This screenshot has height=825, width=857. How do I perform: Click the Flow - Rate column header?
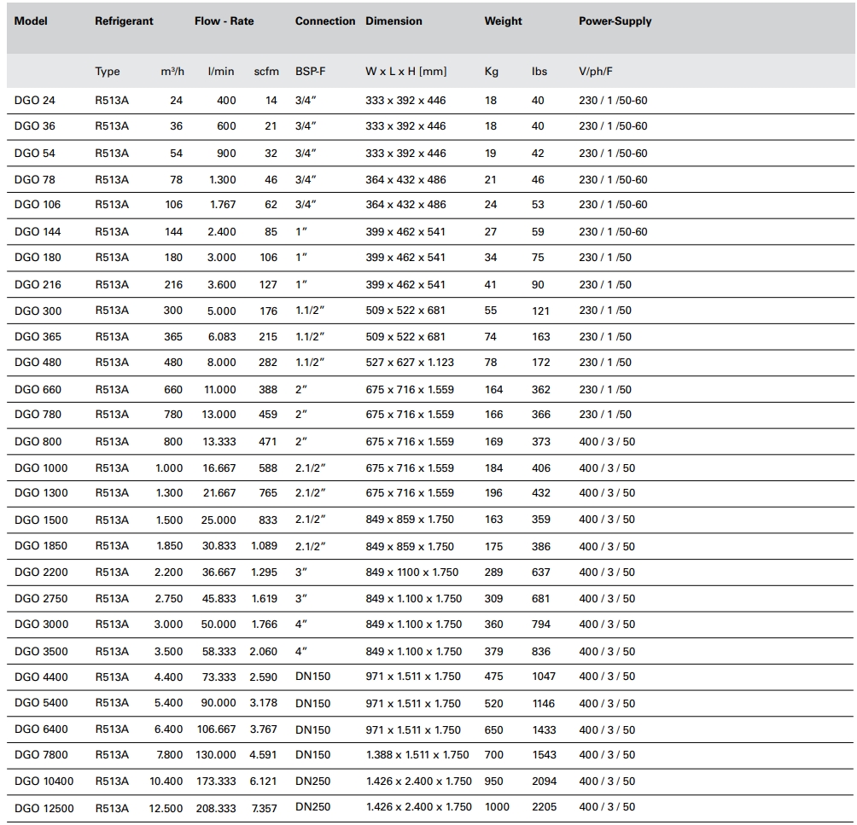click(x=224, y=21)
